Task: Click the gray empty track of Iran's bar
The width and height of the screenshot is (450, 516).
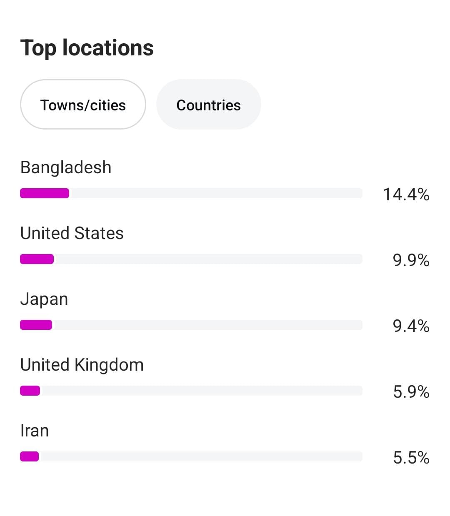Action: tap(200, 456)
